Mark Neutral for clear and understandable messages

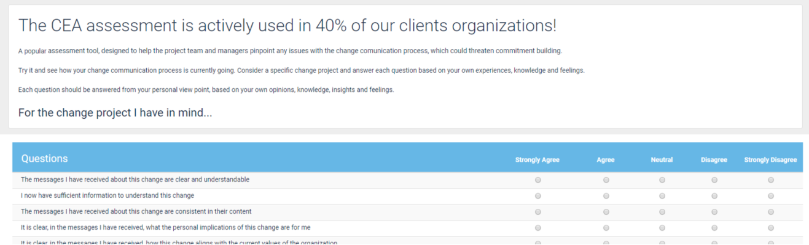pyautogui.click(x=662, y=180)
